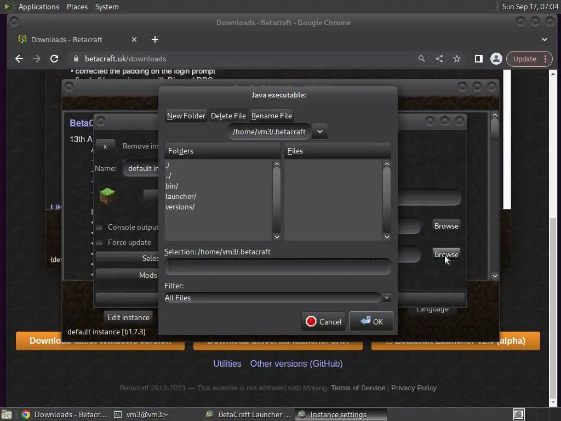Viewport: 561px width, 421px height.
Task: Click the site lock icon in address bar
Action: click(76, 59)
